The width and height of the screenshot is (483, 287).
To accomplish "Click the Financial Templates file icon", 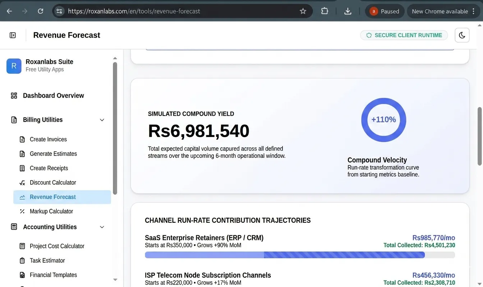I will pos(22,275).
